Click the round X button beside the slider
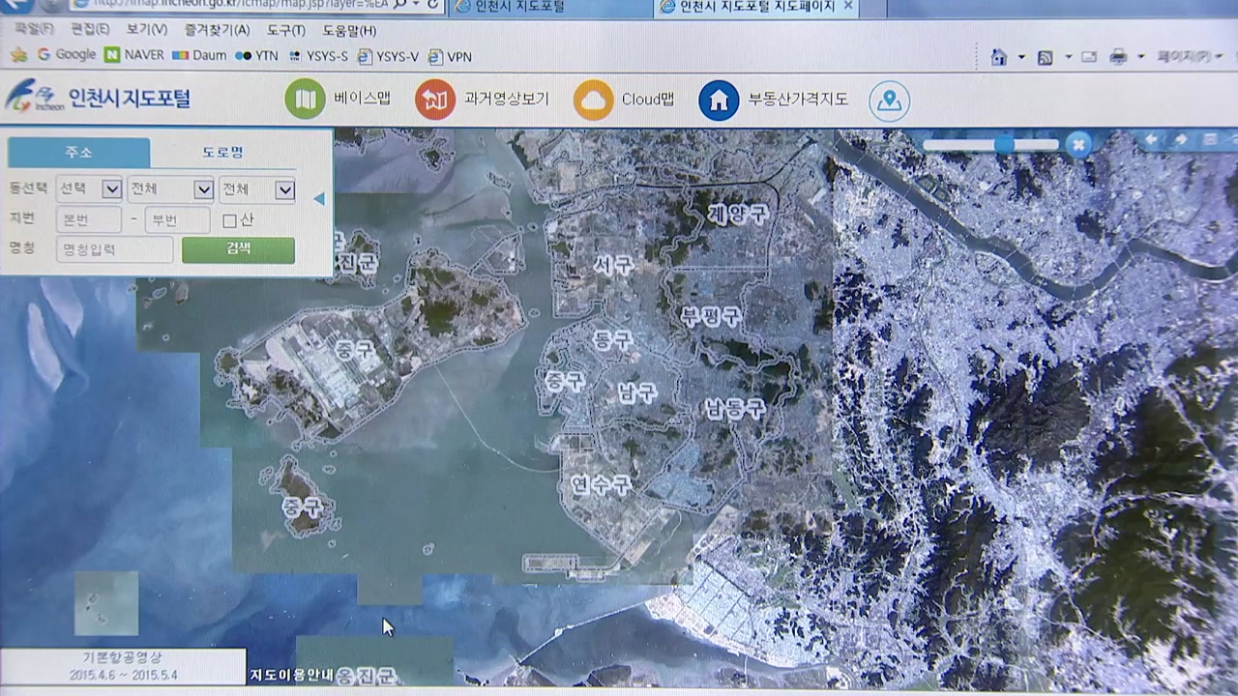The image size is (1238, 696). (1078, 145)
